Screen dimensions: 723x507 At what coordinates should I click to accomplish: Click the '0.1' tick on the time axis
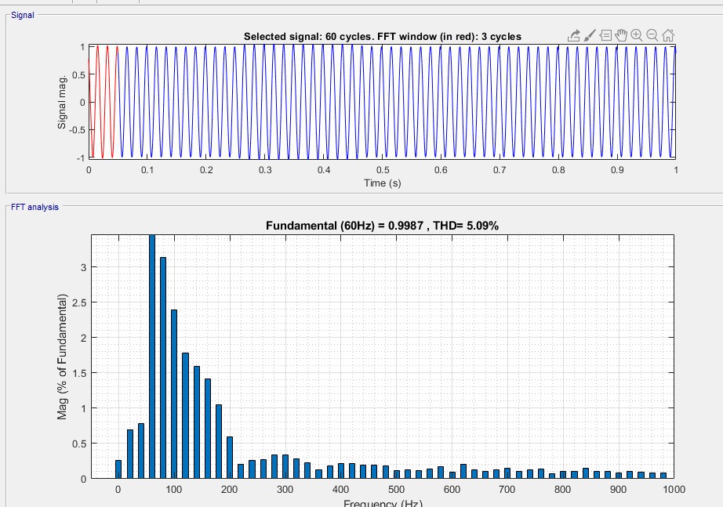[x=147, y=170]
